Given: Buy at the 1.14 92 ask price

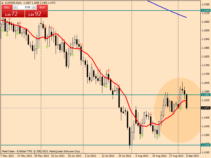Looking at the screenshot, I should 36,14.
